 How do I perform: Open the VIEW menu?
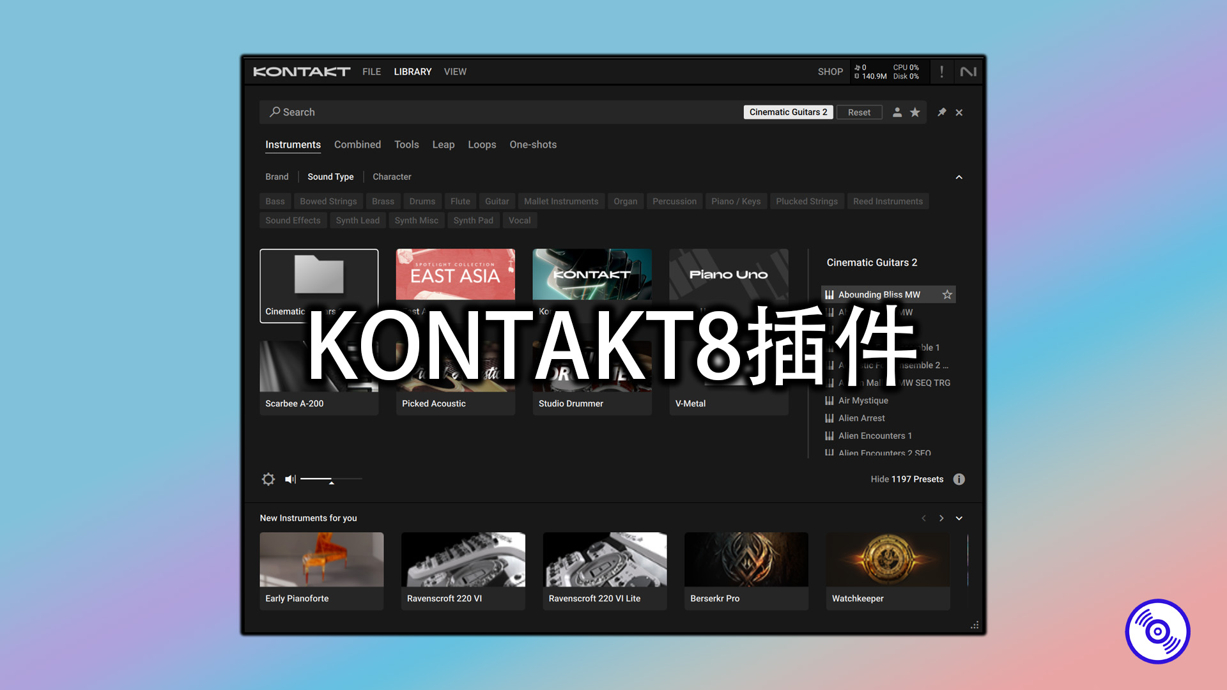click(x=455, y=72)
